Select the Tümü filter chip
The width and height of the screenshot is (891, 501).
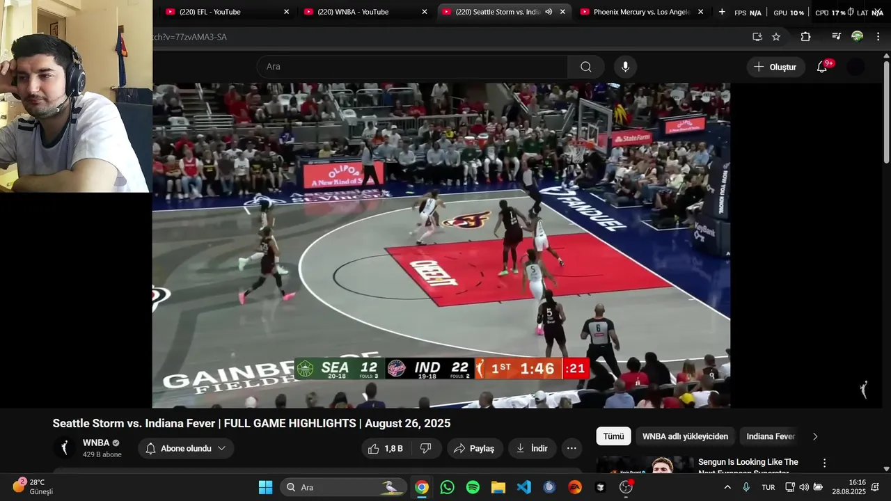(613, 436)
